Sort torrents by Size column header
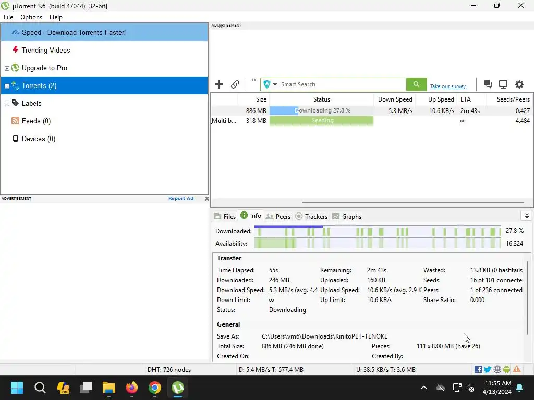Screen dimensions: 534x400 (x=253, y=99)
